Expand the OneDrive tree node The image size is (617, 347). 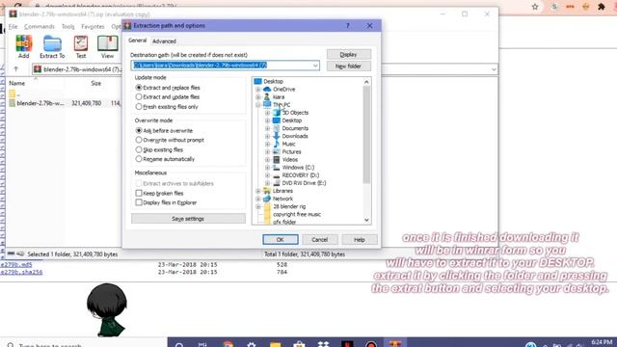coord(258,90)
